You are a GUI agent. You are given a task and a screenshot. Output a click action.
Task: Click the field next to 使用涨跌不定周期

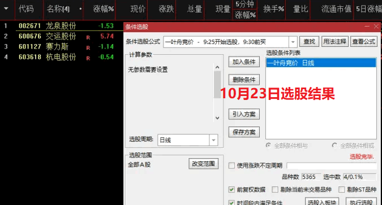click(332, 166)
